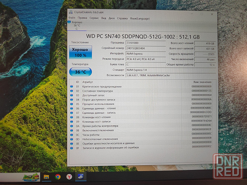Click the Интерфейс field showing NVM Express
The height and width of the screenshot is (185, 247).
[x=146, y=54]
